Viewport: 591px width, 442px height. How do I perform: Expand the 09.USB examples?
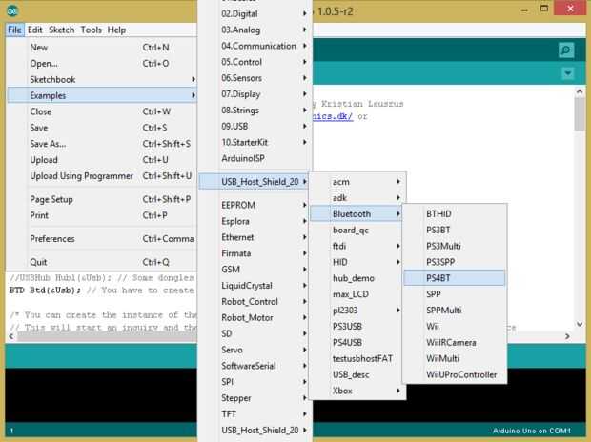255,127
